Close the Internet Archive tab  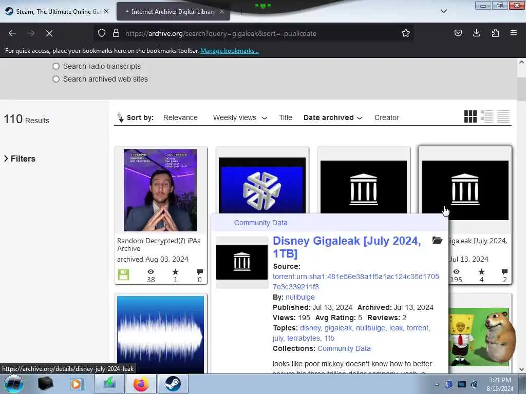tap(222, 11)
